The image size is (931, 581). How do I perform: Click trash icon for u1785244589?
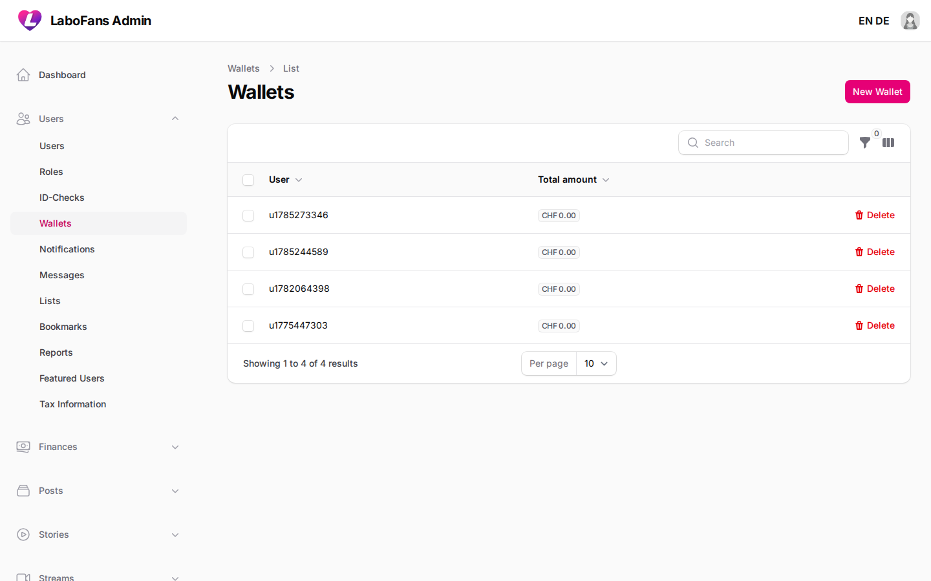(859, 252)
